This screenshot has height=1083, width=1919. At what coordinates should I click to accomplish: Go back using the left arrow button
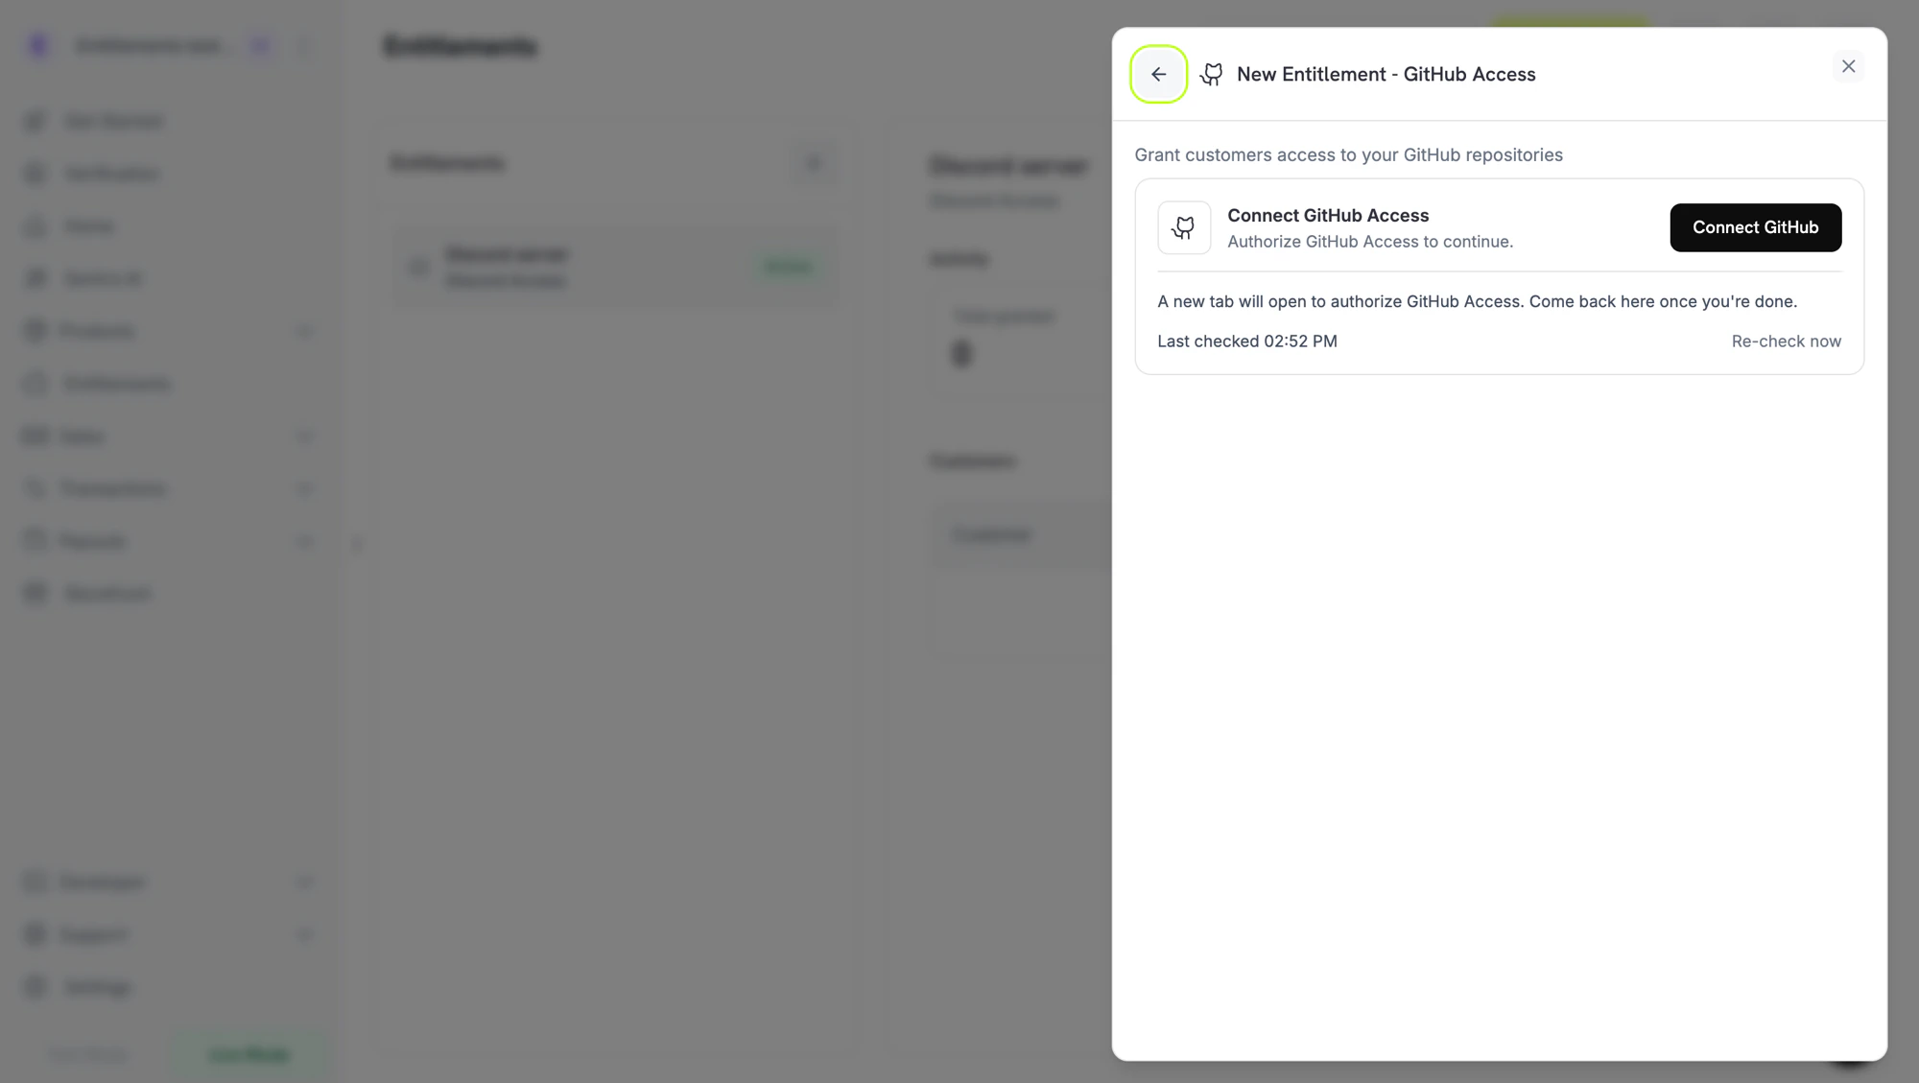coord(1158,74)
